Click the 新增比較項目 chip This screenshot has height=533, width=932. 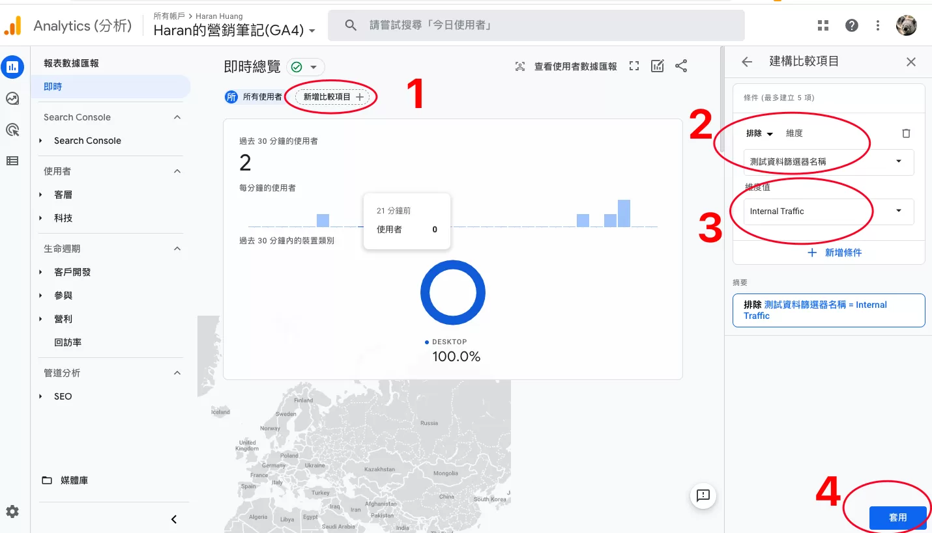coord(333,97)
